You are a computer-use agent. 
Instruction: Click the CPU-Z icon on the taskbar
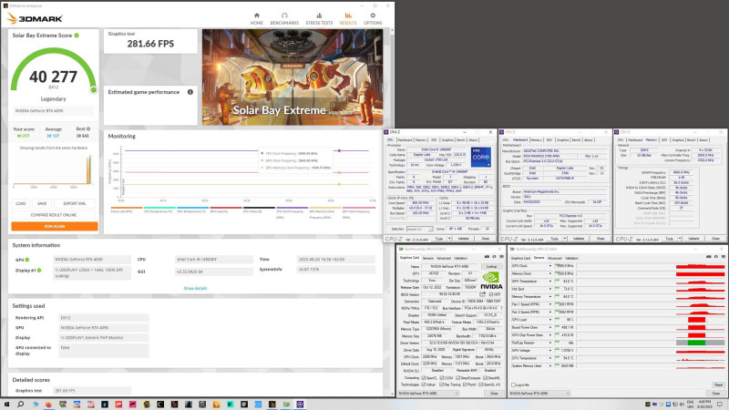pyautogui.click(x=300, y=405)
